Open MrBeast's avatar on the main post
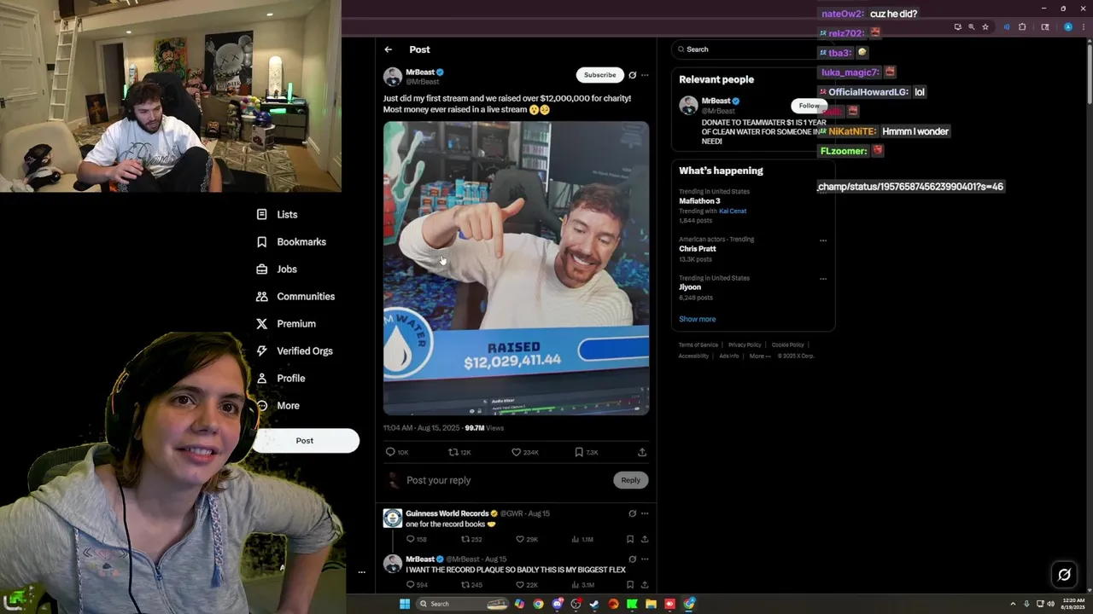1093x614 pixels. (x=393, y=77)
